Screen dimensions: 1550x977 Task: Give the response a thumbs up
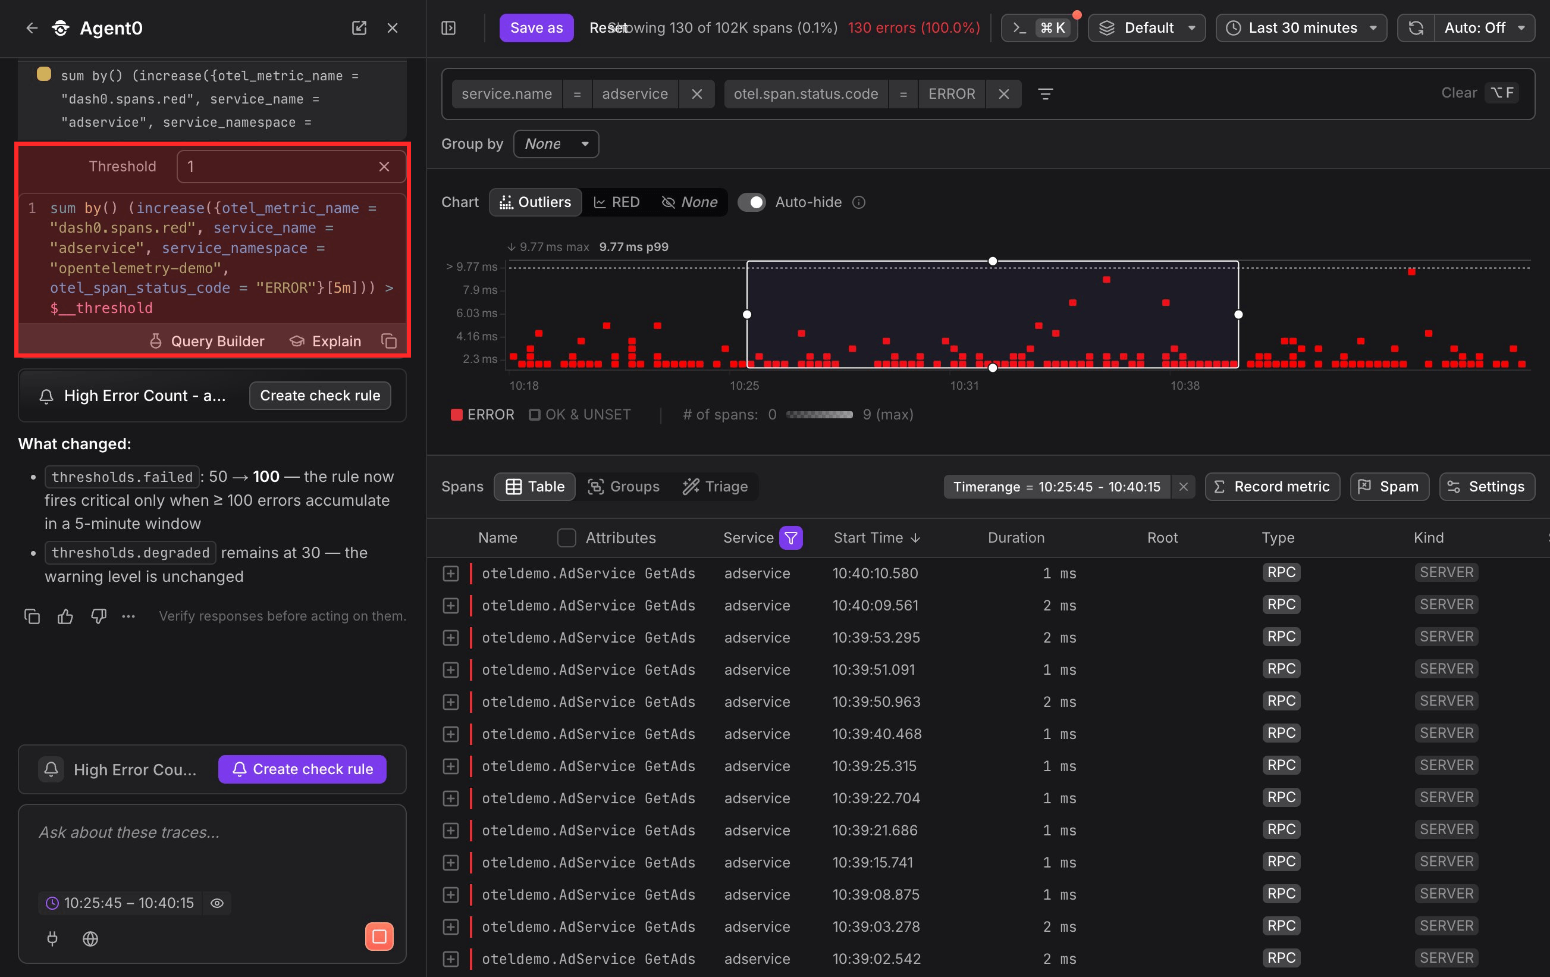click(65, 616)
